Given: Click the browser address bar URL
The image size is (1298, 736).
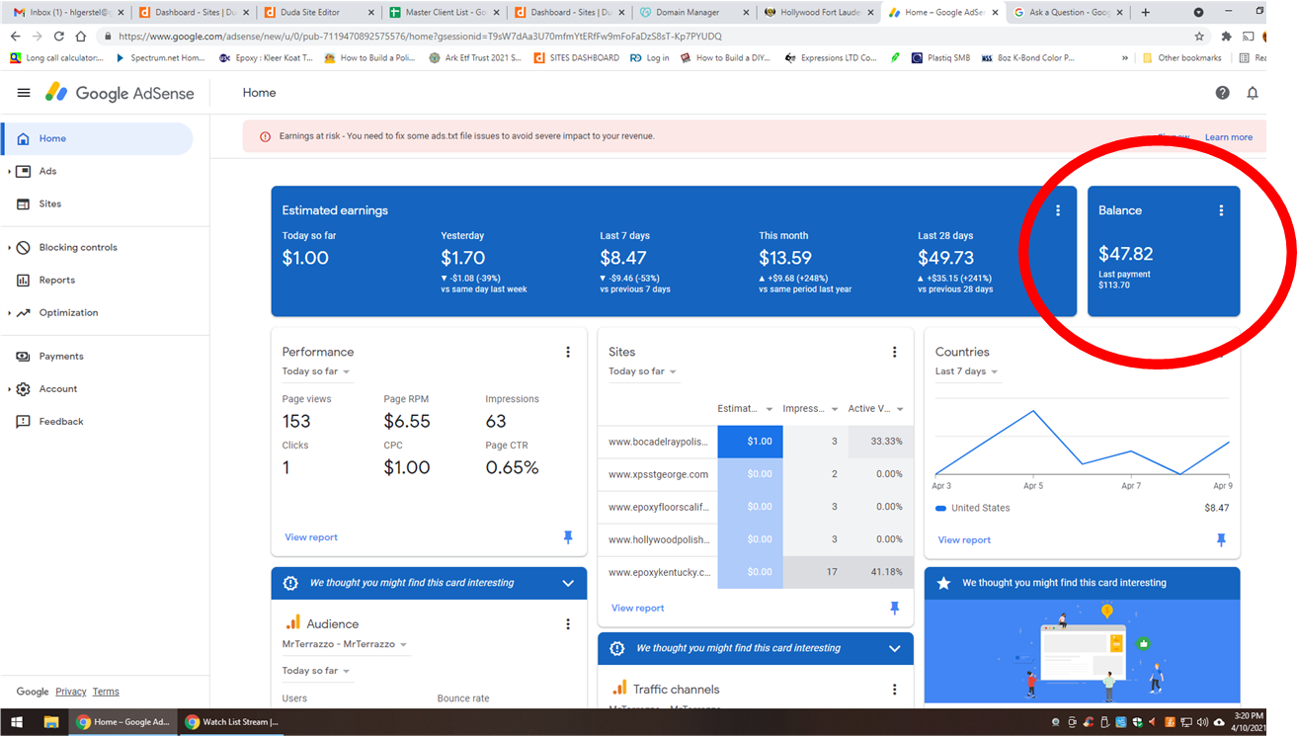Looking at the screenshot, I should [x=420, y=37].
